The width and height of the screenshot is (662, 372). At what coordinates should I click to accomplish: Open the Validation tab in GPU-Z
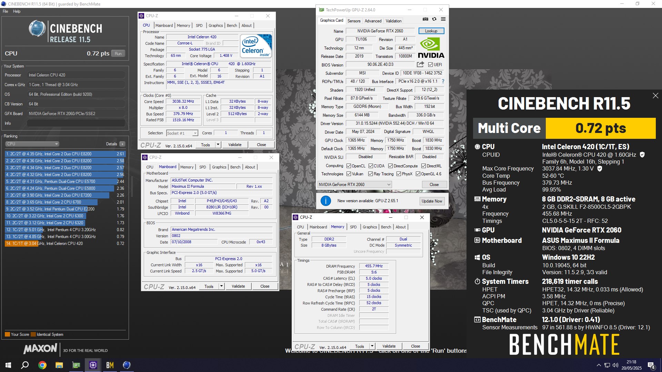[x=393, y=21]
